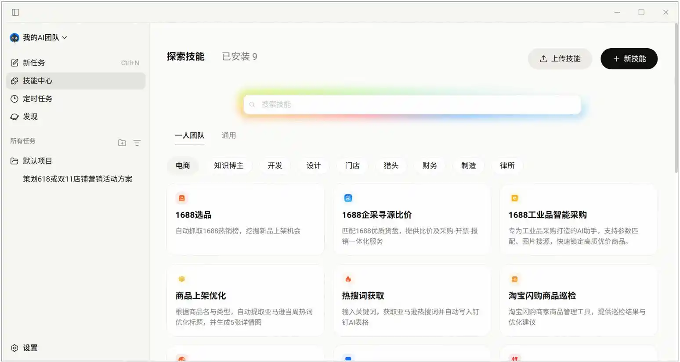Select the 通用 tab
Viewport: 680px width, 362px height.
(x=228, y=136)
